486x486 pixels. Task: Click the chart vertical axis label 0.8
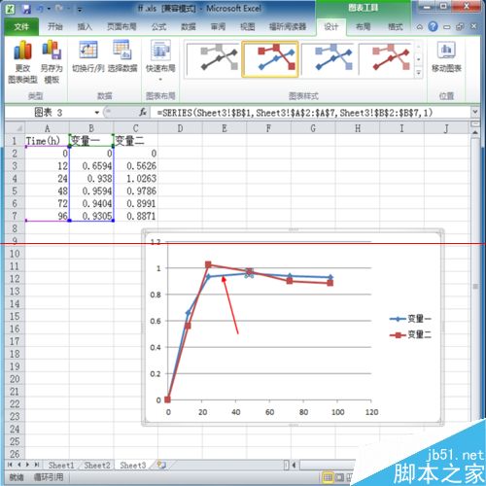click(156, 295)
